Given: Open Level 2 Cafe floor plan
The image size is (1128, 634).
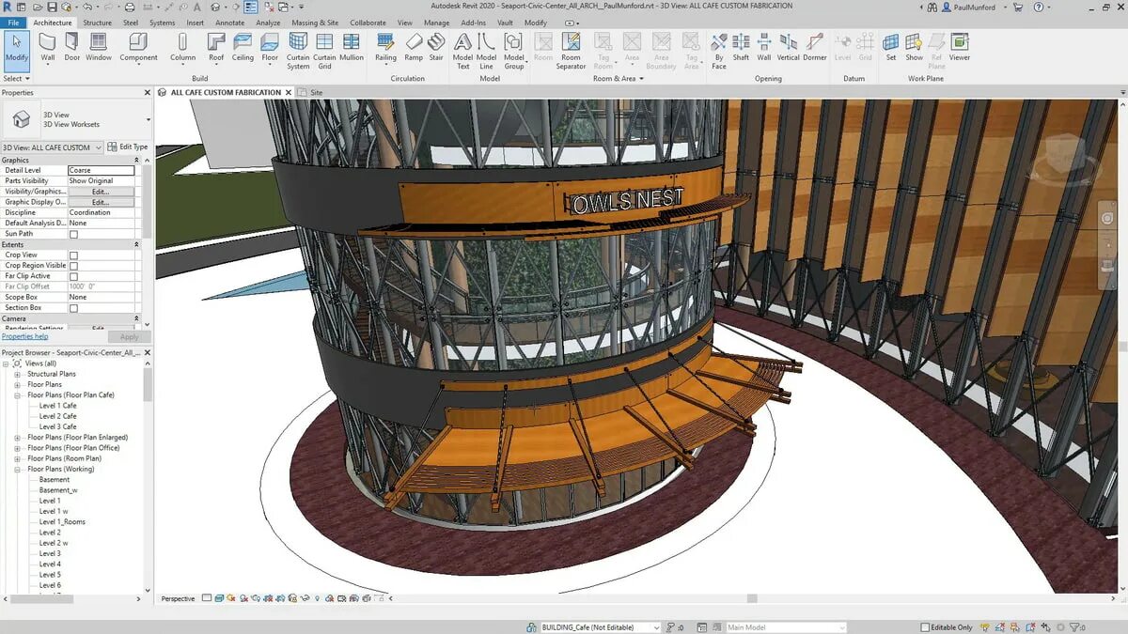Looking at the screenshot, I should pyautogui.click(x=57, y=416).
